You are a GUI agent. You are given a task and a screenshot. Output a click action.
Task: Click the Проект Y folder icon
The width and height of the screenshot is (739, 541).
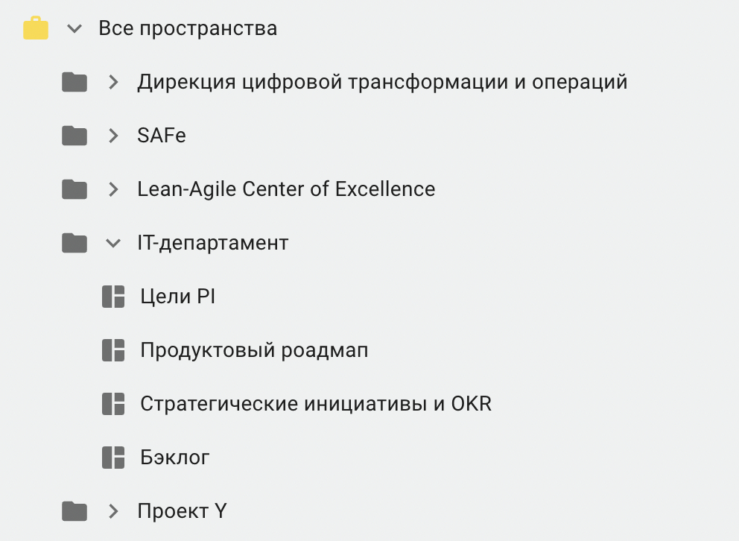74,511
